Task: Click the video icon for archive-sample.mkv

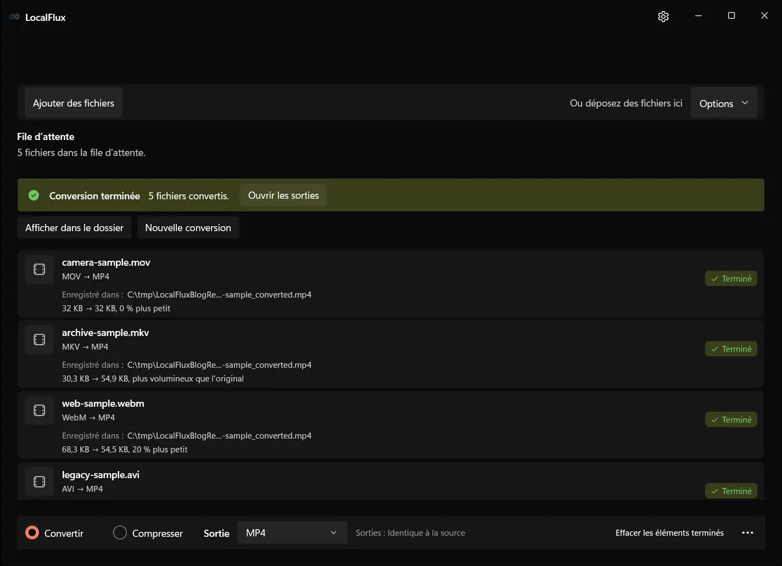Action: pos(39,340)
